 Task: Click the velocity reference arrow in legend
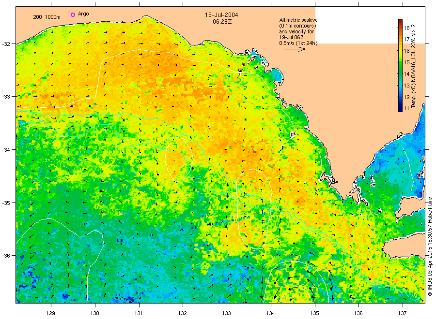click(x=295, y=49)
